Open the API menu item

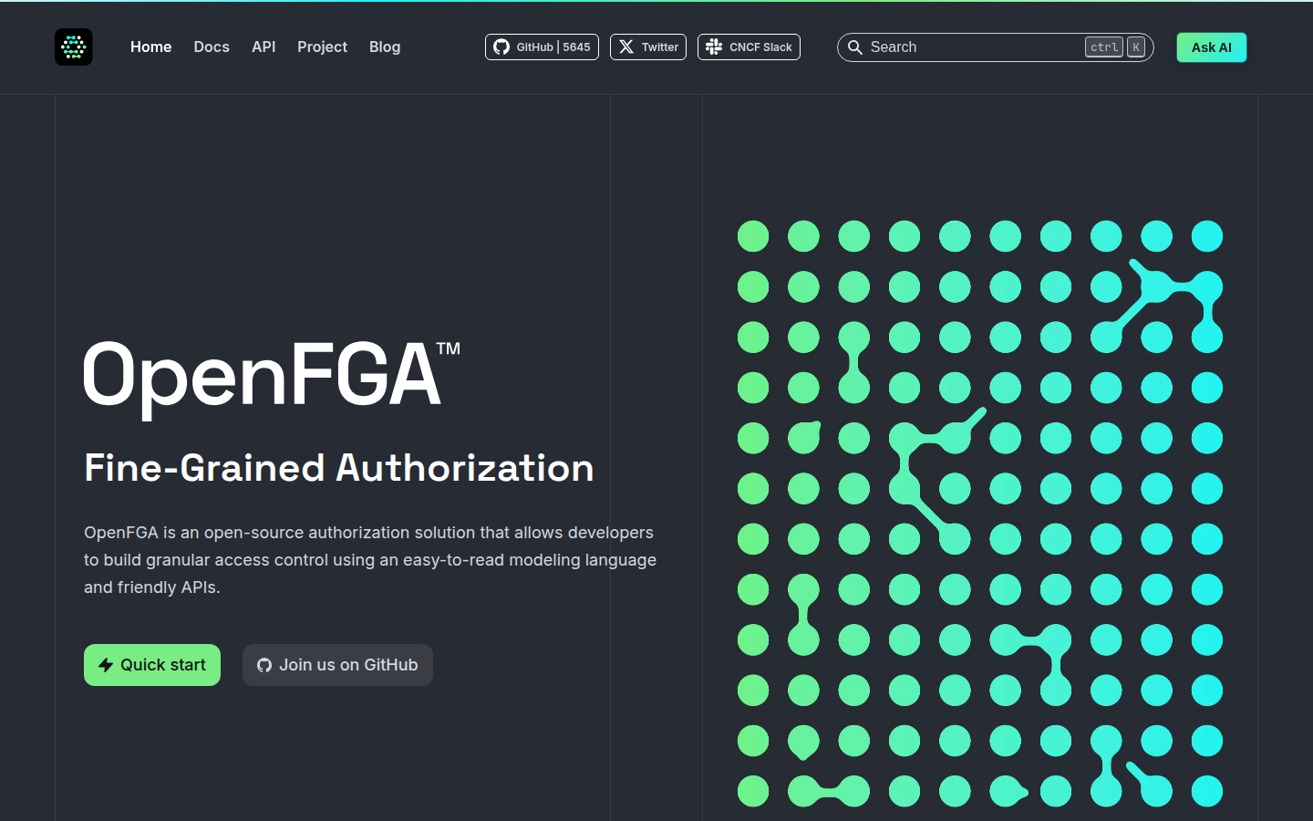[264, 47]
